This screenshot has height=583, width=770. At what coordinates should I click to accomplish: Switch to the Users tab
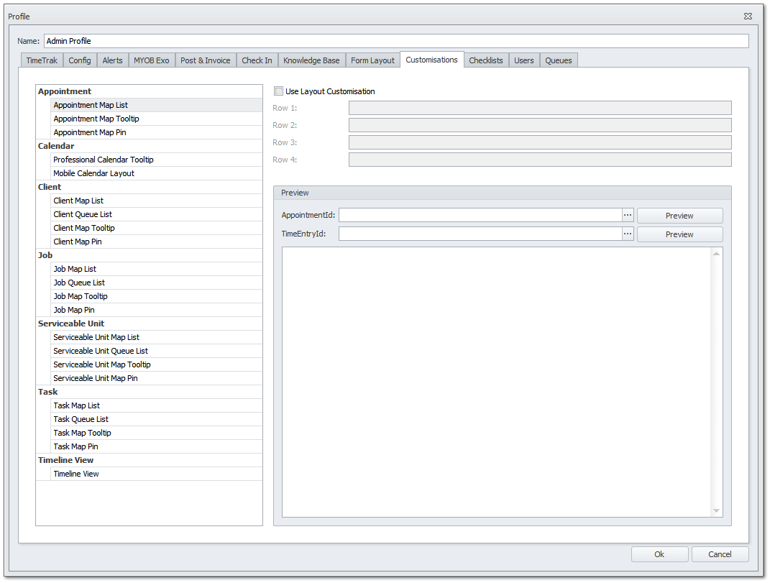pos(524,60)
